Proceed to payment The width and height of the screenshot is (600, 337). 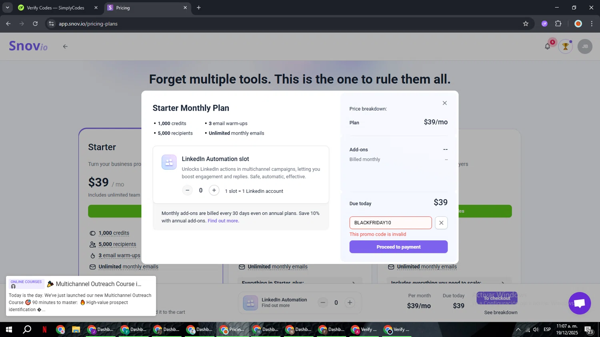pyautogui.click(x=398, y=247)
